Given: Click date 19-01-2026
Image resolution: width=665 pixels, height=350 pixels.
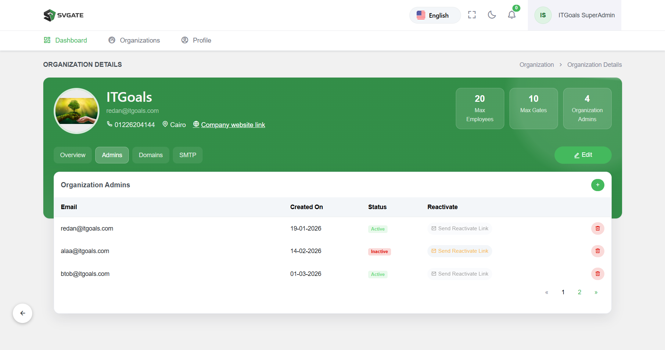Looking at the screenshot, I should click(x=305, y=228).
